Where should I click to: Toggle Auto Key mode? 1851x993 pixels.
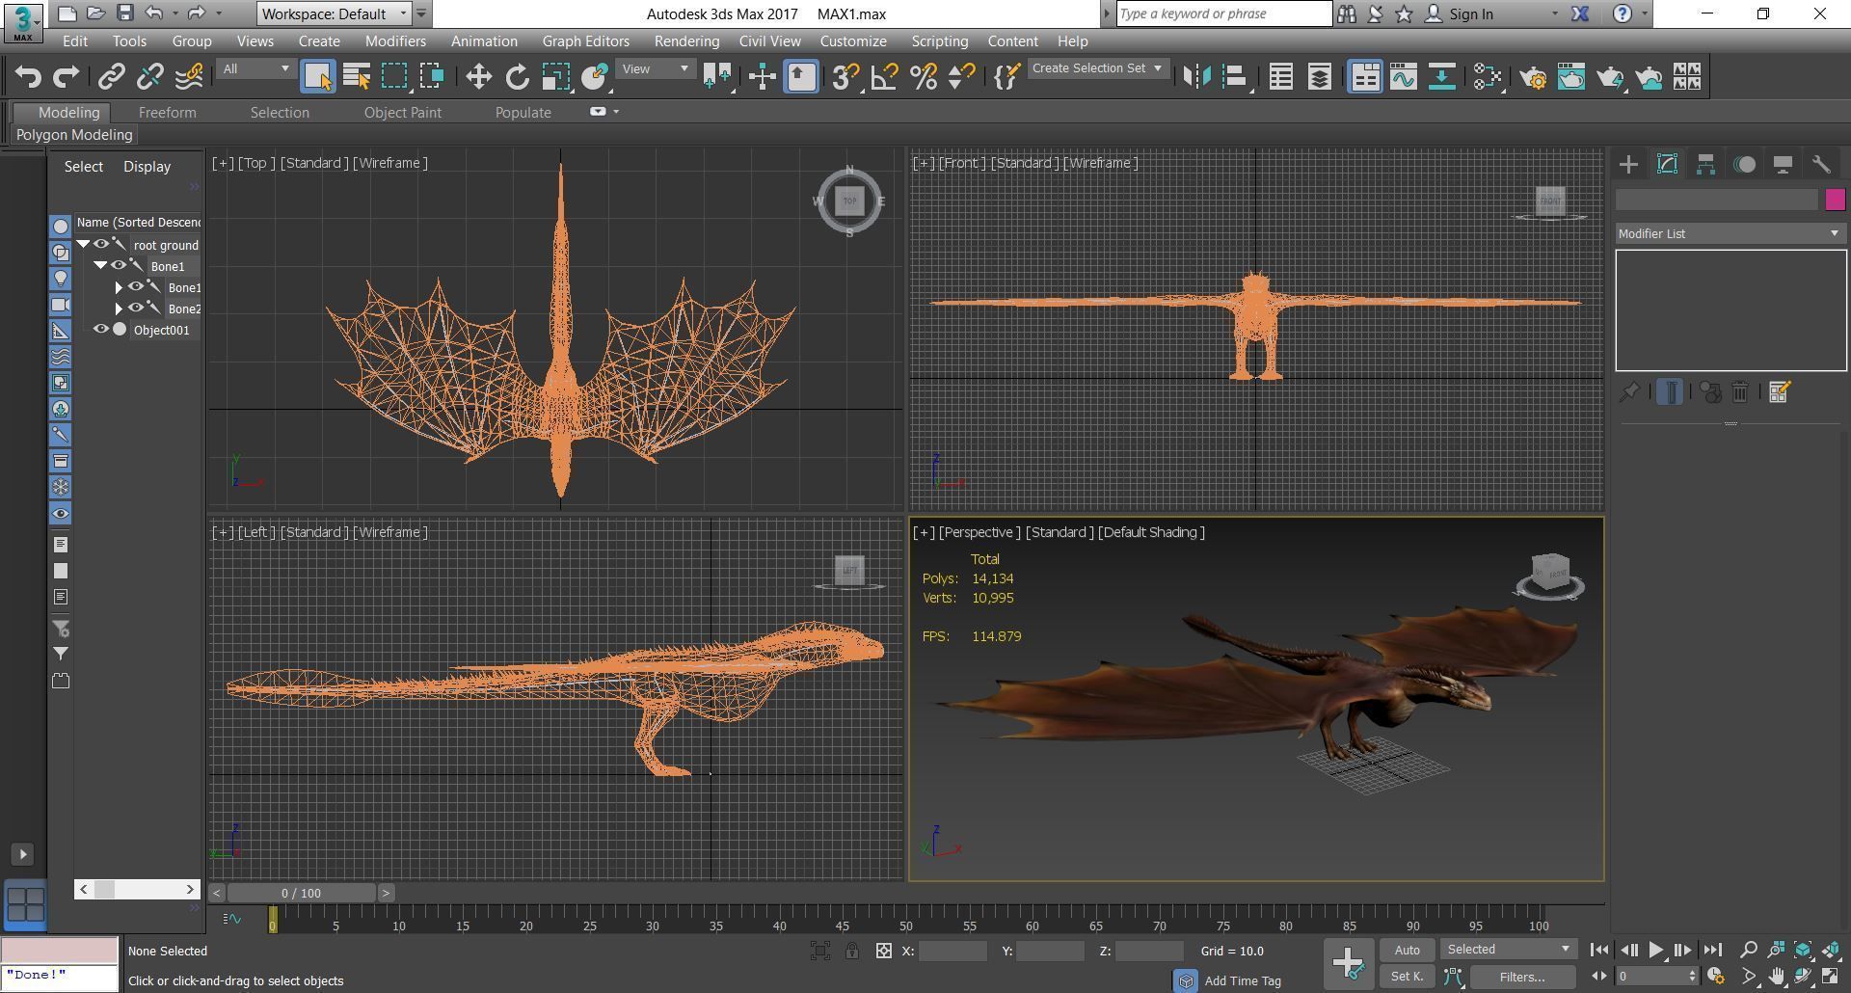click(1407, 950)
